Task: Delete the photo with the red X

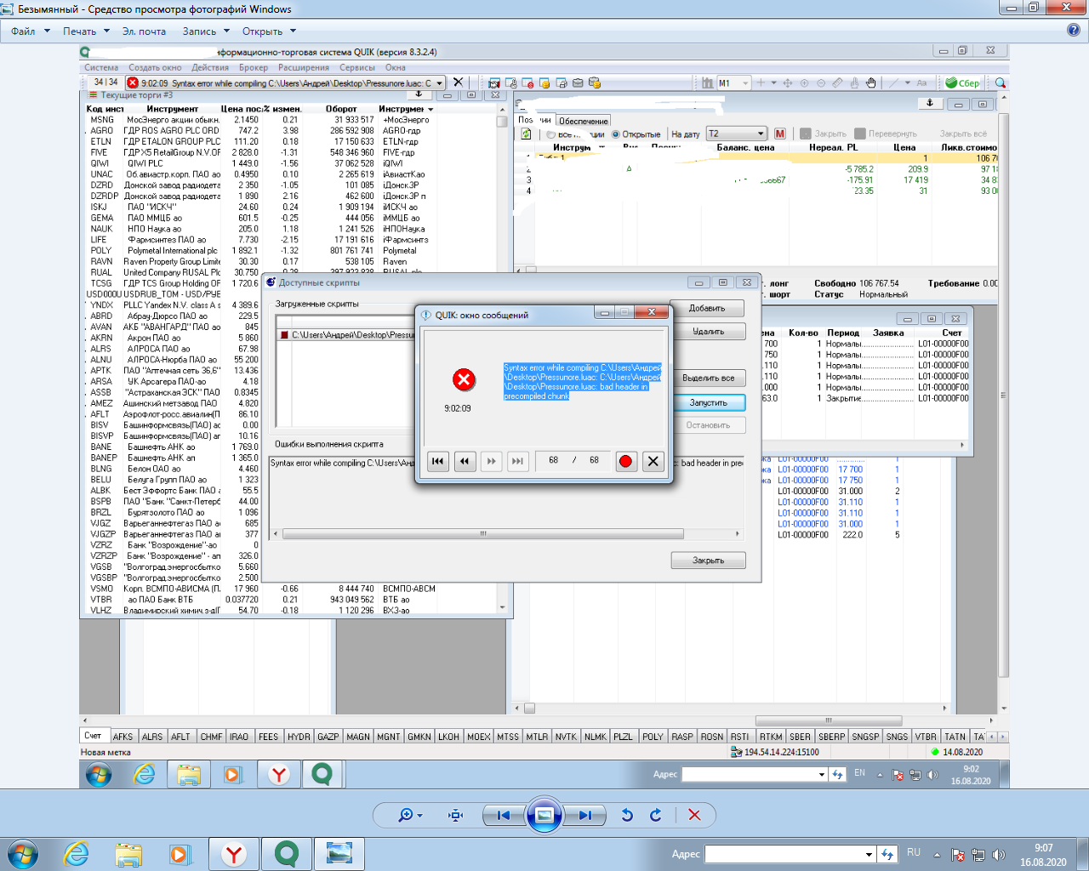Action: (x=694, y=815)
